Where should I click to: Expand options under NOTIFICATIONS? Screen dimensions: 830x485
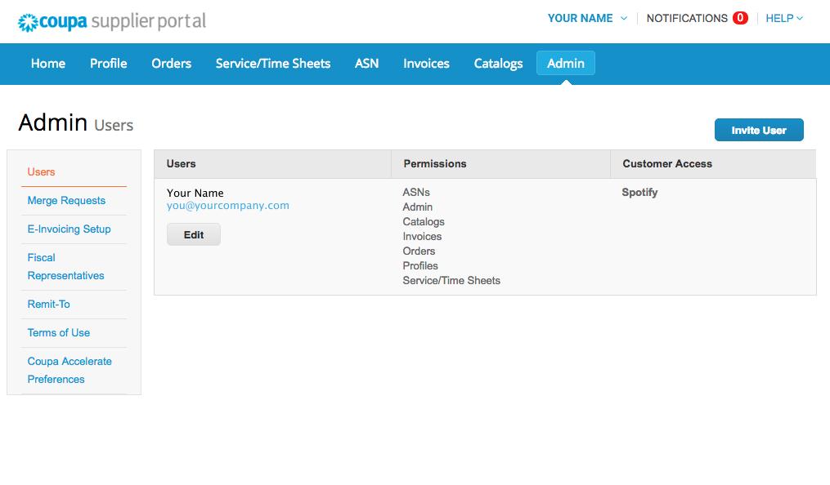coord(697,18)
